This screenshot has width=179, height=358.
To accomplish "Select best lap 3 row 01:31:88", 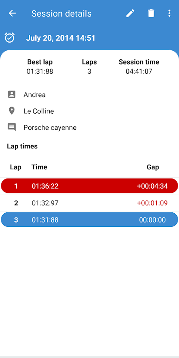I will [x=89, y=220].
